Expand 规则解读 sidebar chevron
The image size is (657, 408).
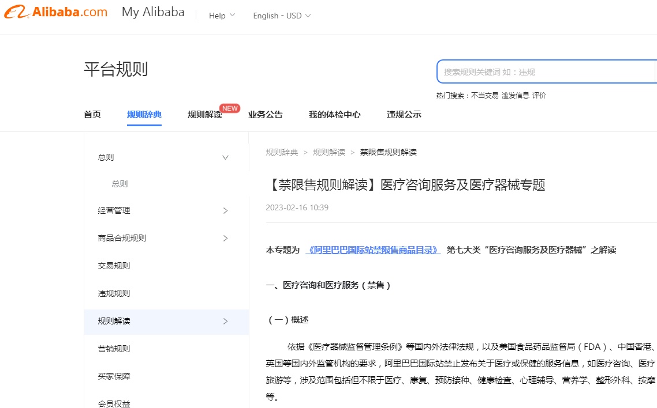tap(225, 321)
